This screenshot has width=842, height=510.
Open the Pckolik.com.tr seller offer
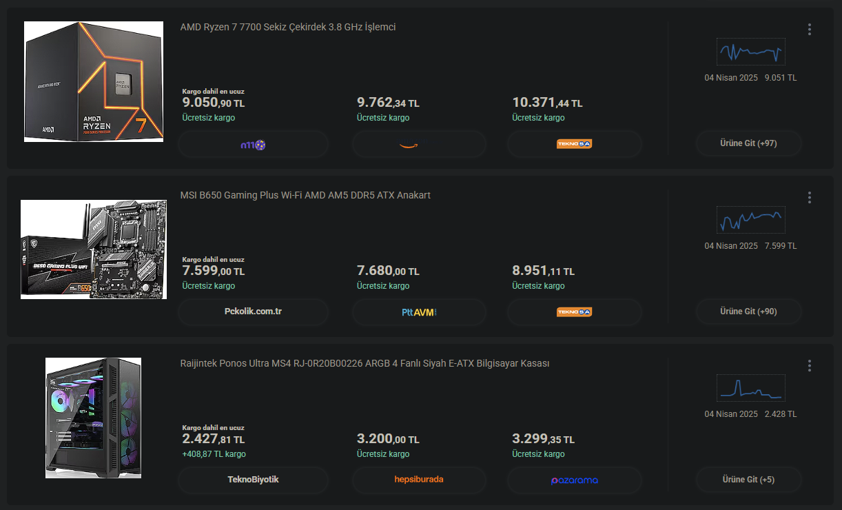click(x=253, y=312)
